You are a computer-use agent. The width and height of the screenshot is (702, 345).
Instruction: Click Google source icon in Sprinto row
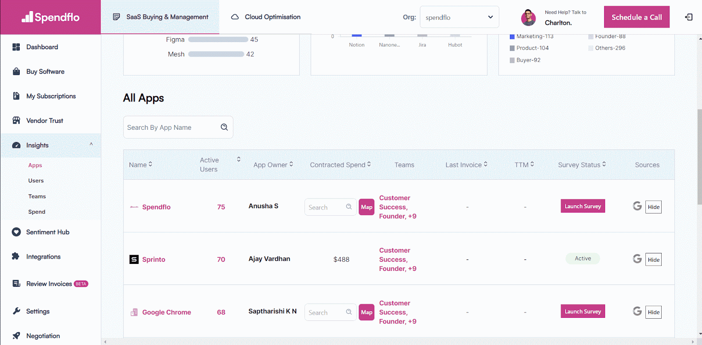(637, 259)
